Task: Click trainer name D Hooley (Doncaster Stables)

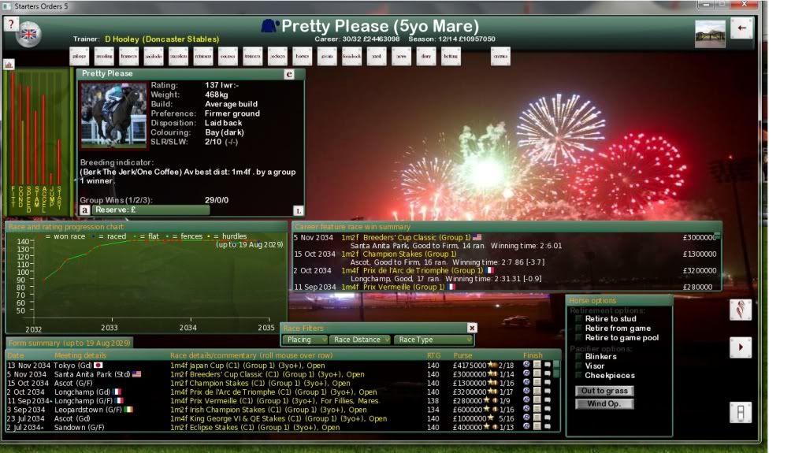Action: [x=162, y=39]
